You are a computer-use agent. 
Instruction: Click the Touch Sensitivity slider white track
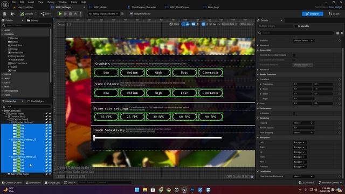pyautogui.click(x=158, y=138)
